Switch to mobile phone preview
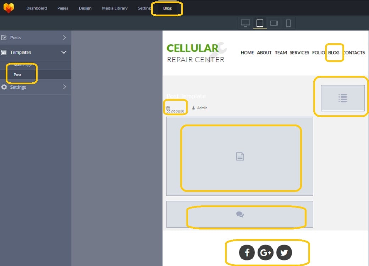This screenshot has height=266, width=369. pyautogui.click(x=288, y=23)
